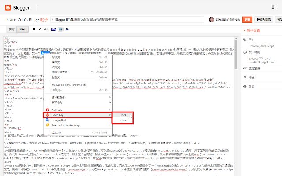
Task: Expand the 拼写检查 submenu arrow
Action: tap(110, 97)
